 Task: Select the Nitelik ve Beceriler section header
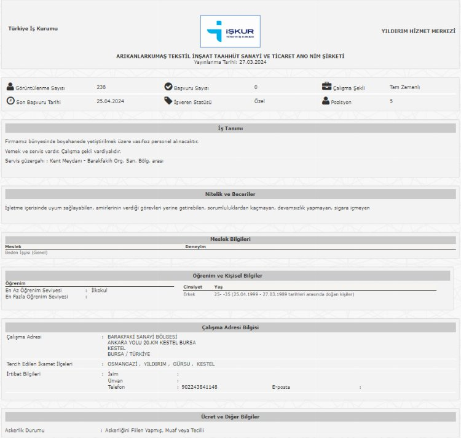(x=230, y=194)
